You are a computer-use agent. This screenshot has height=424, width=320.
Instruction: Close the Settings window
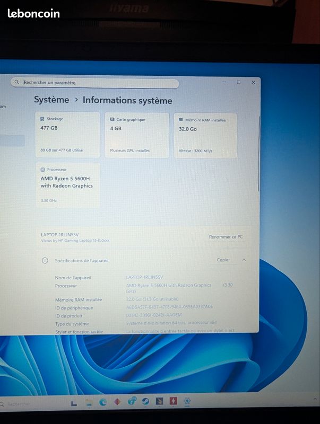click(x=253, y=82)
